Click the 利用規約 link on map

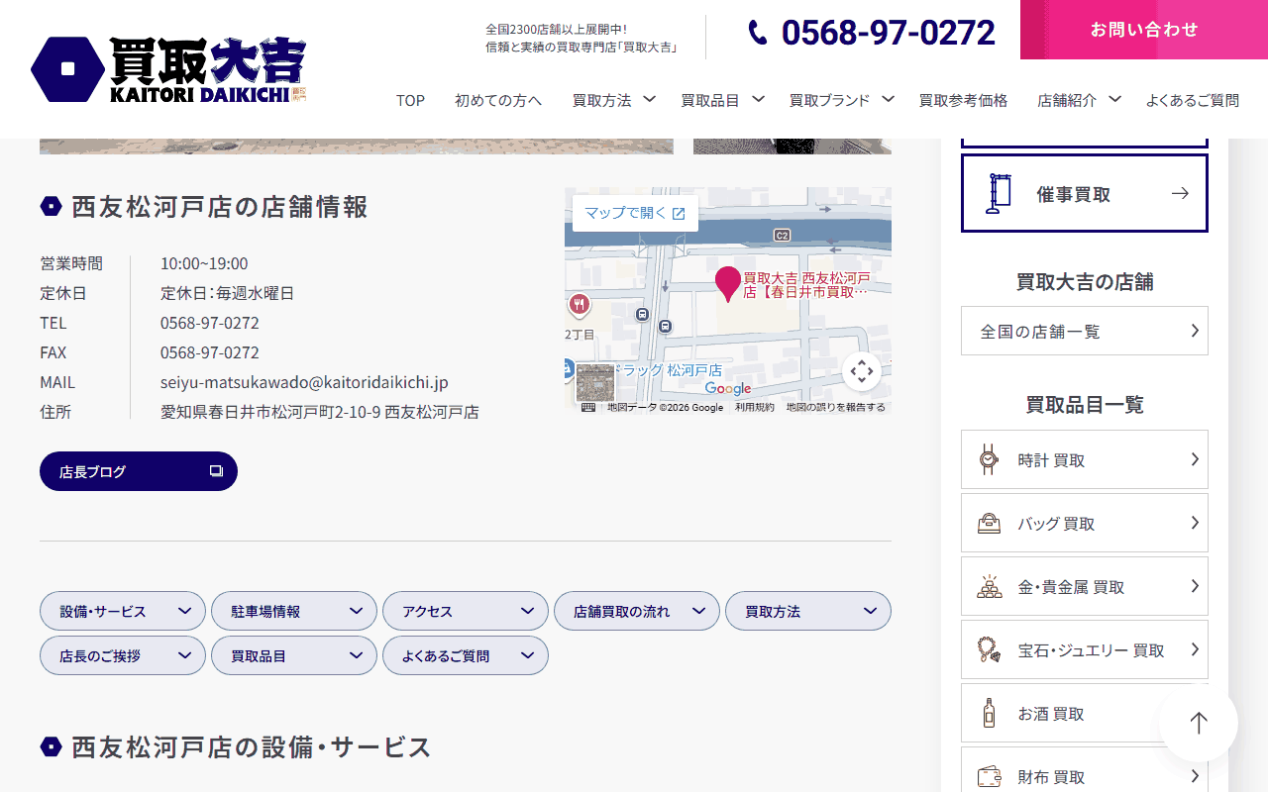pos(755,407)
